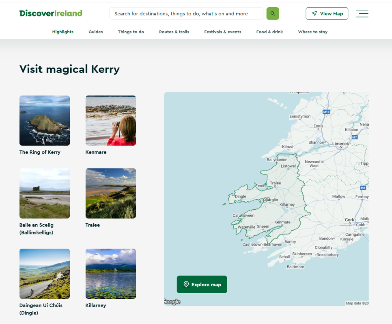392x324 pixels.
Task: Click the Google logo on the map
Action: click(172, 302)
